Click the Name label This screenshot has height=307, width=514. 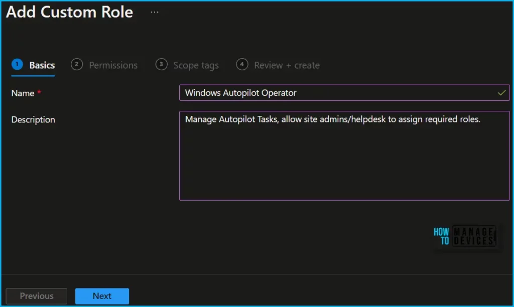(x=23, y=93)
